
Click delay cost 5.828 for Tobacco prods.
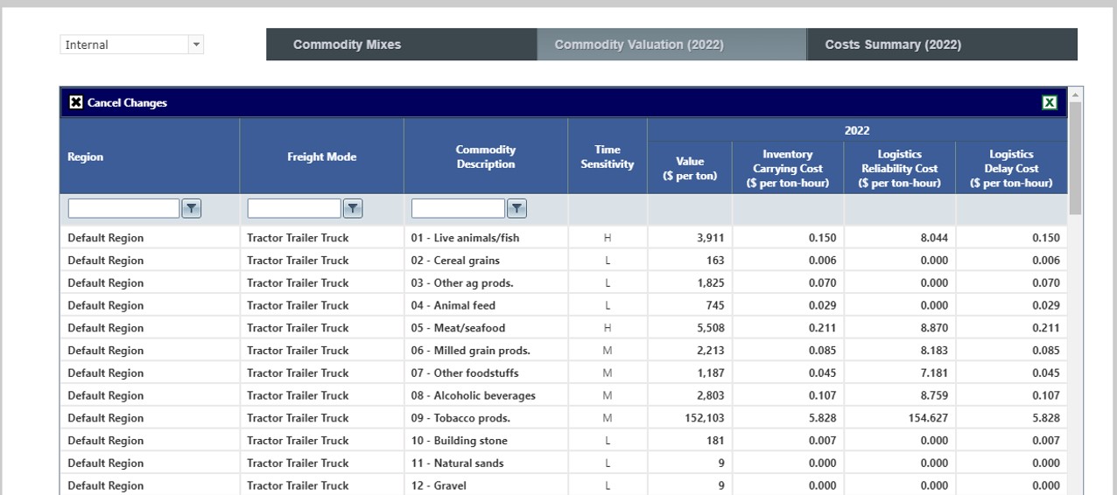[x=1045, y=418]
